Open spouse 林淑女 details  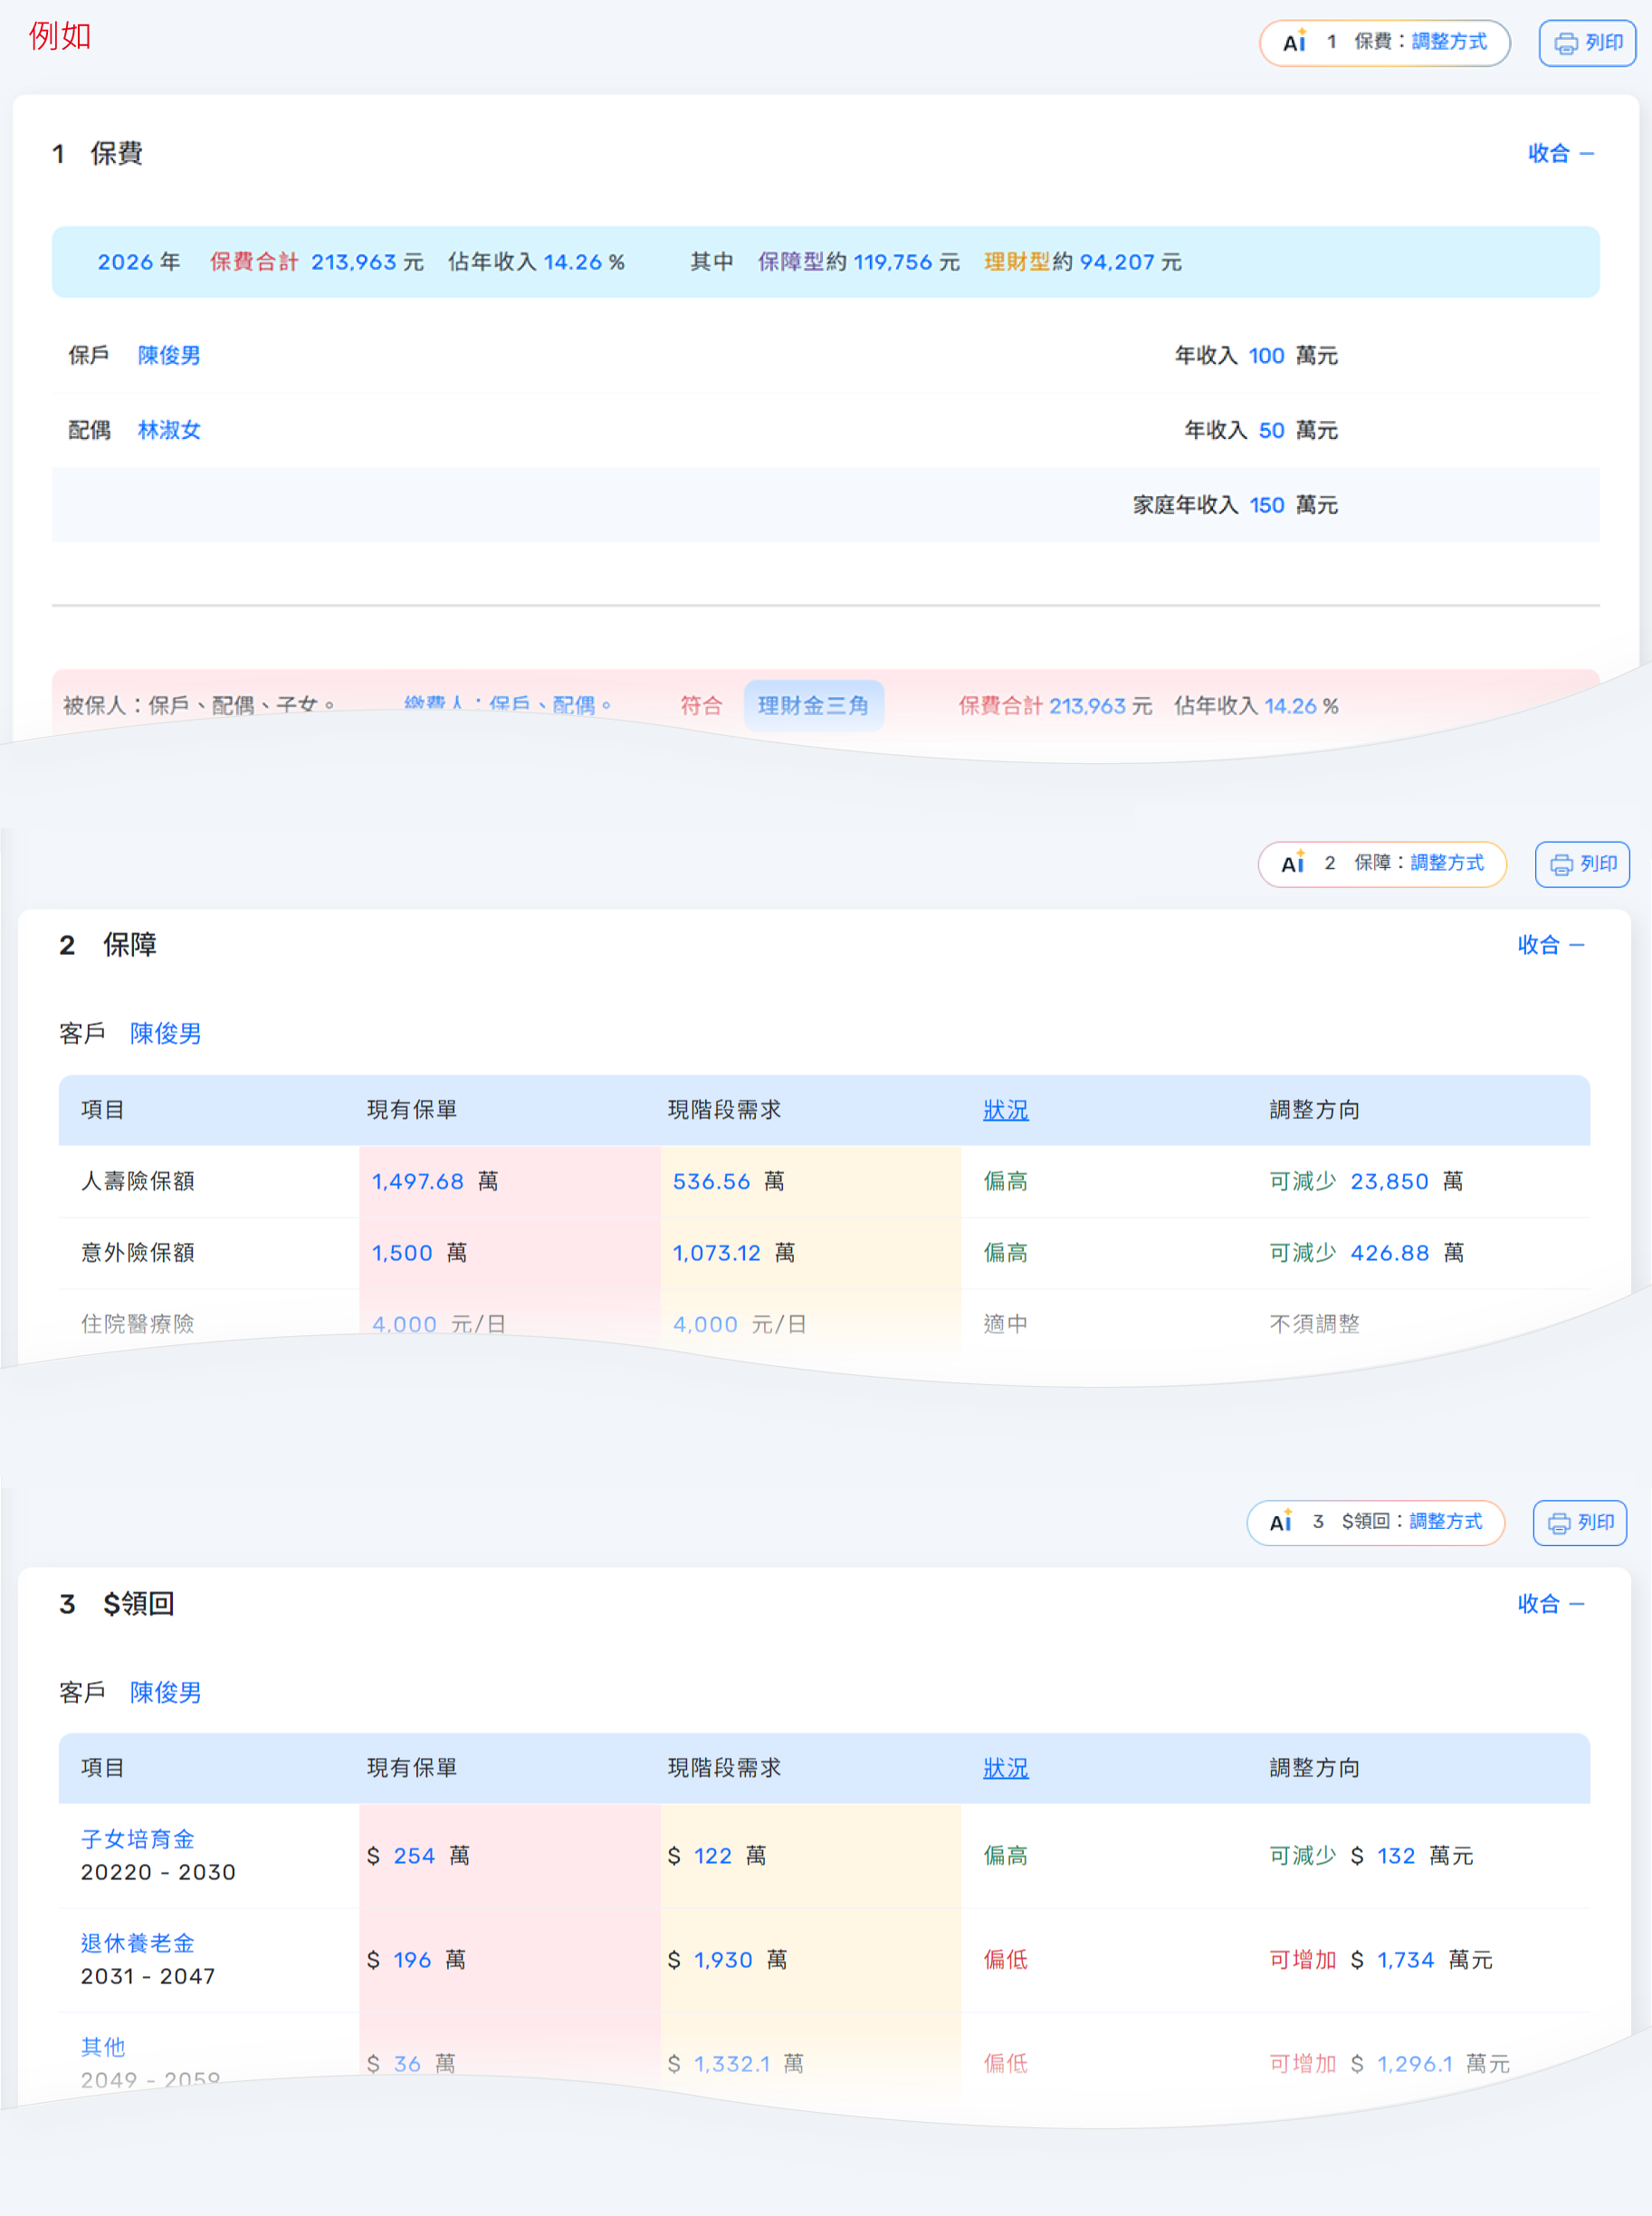pos(168,430)
